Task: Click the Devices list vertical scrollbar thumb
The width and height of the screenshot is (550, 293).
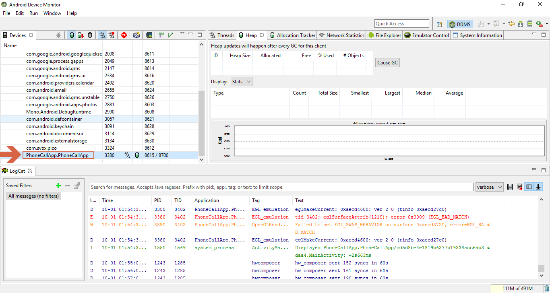Action: [202, 123]
